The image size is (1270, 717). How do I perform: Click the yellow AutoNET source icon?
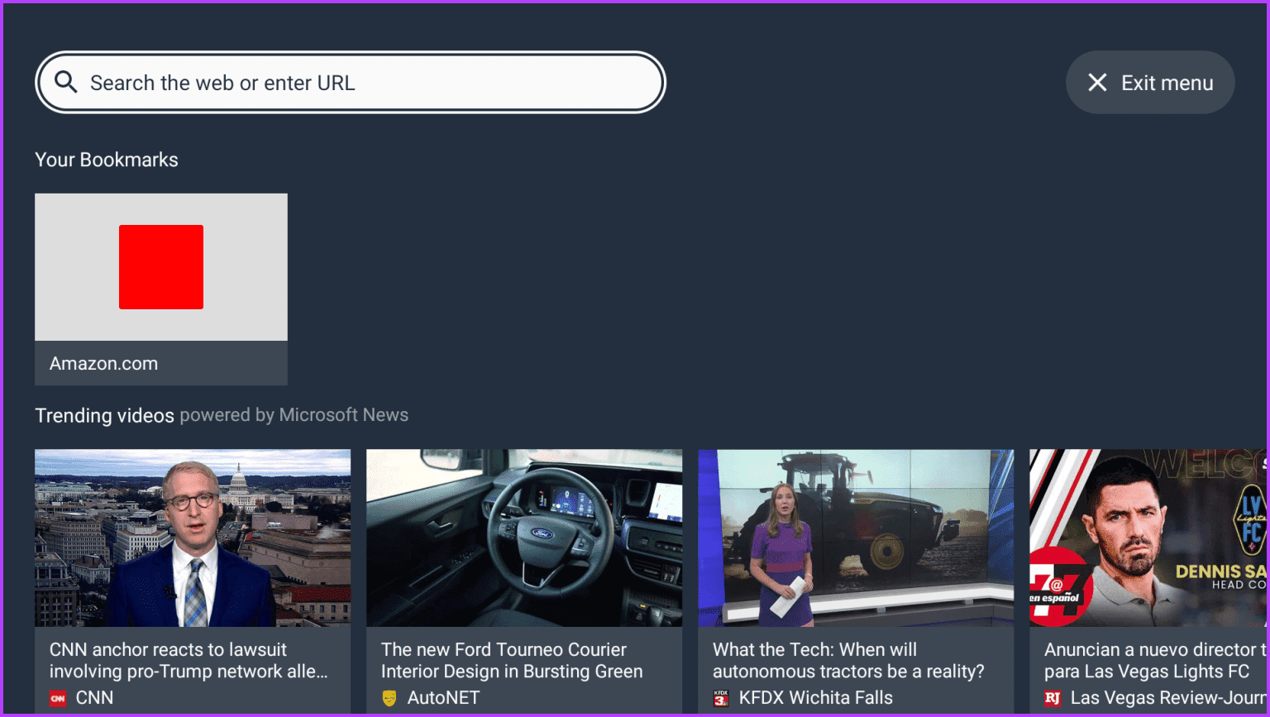coord(389,698)
